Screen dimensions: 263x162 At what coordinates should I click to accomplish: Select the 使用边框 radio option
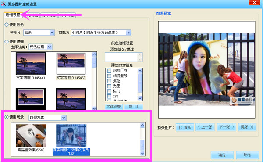(x=7, y=42)
